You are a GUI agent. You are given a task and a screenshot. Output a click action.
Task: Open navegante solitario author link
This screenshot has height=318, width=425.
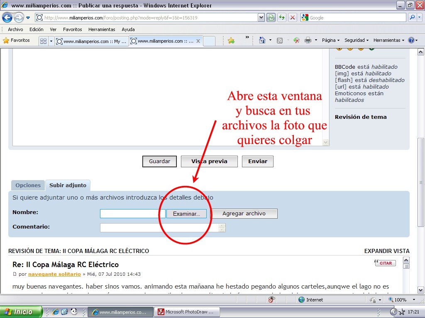point(54,274)
